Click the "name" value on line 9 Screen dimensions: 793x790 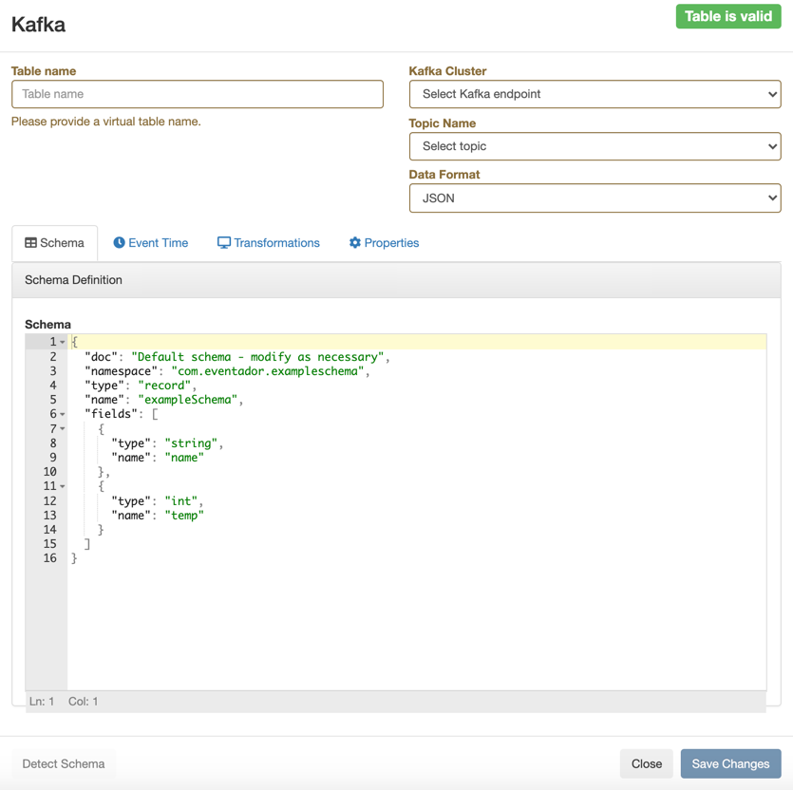tap(184, 458)
